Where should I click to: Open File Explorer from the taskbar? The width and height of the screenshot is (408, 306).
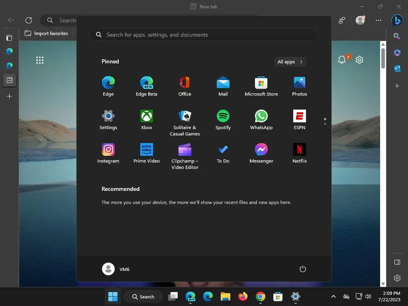[226, 296]
